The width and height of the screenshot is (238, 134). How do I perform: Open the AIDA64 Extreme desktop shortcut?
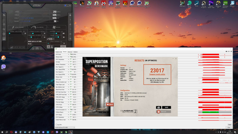tap(104, 4)
